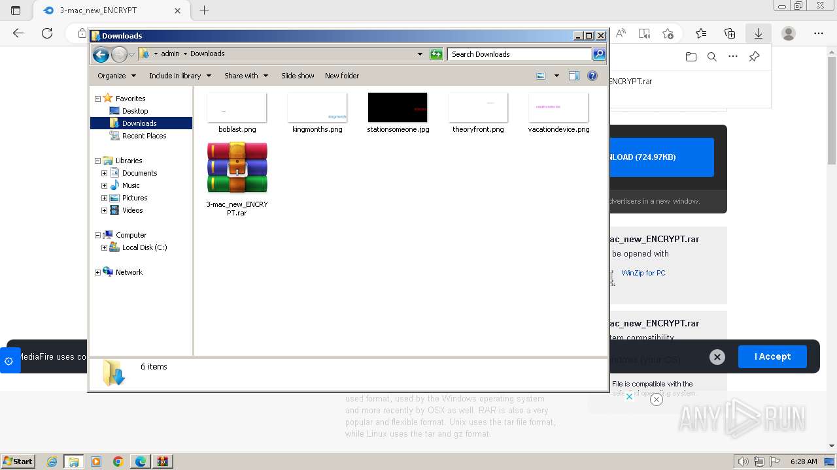This screenshot has height=470, width=837.
Task: Collapse the Libraries tree node
Action: (97, 161)
